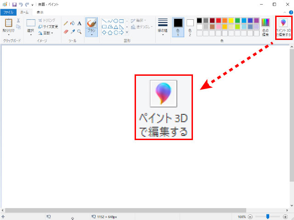Switch to the Home (ホーム) tab
294x220 pixels.
(x=24, y=12)
